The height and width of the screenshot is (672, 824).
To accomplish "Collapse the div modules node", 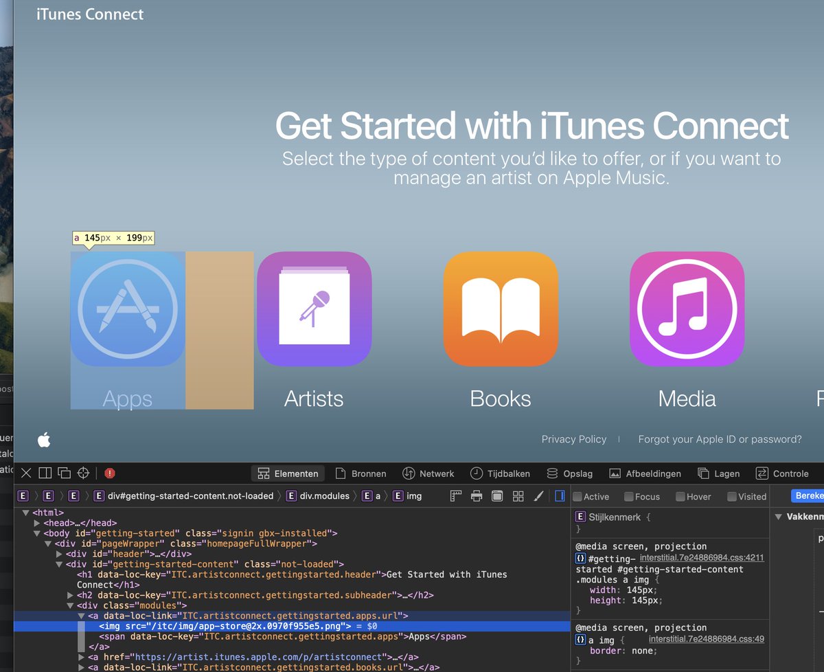I will tap(70, 605).
